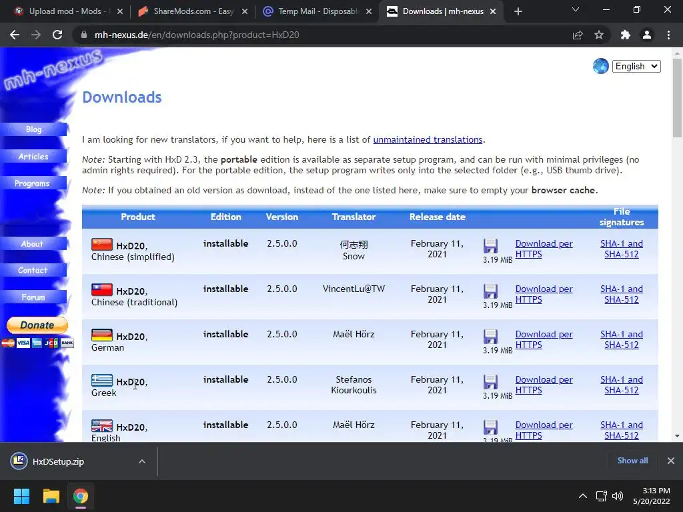Image resolution: width=683 pixels, height=512 pixels.
Task: Expand options for HxDSetup.zip download
Action: [142, 461]
